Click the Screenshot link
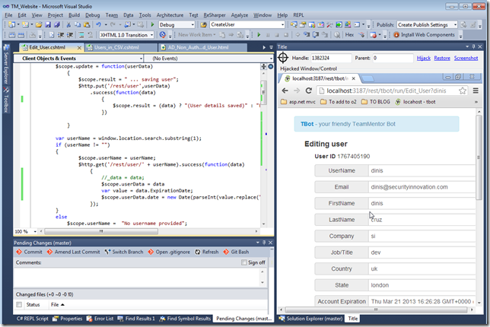 point(466,58)
